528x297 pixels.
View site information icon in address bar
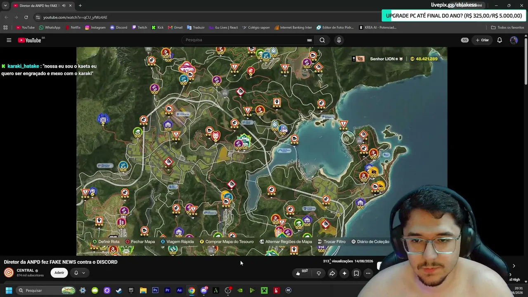[x=38, y=17]
